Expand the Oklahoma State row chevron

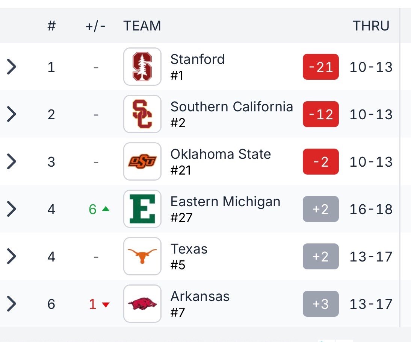coord(12,161)
